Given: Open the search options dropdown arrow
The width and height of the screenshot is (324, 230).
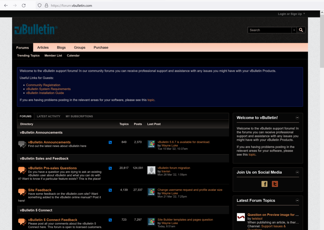Looking at the screenshot, I should click(x=294, y=30).
